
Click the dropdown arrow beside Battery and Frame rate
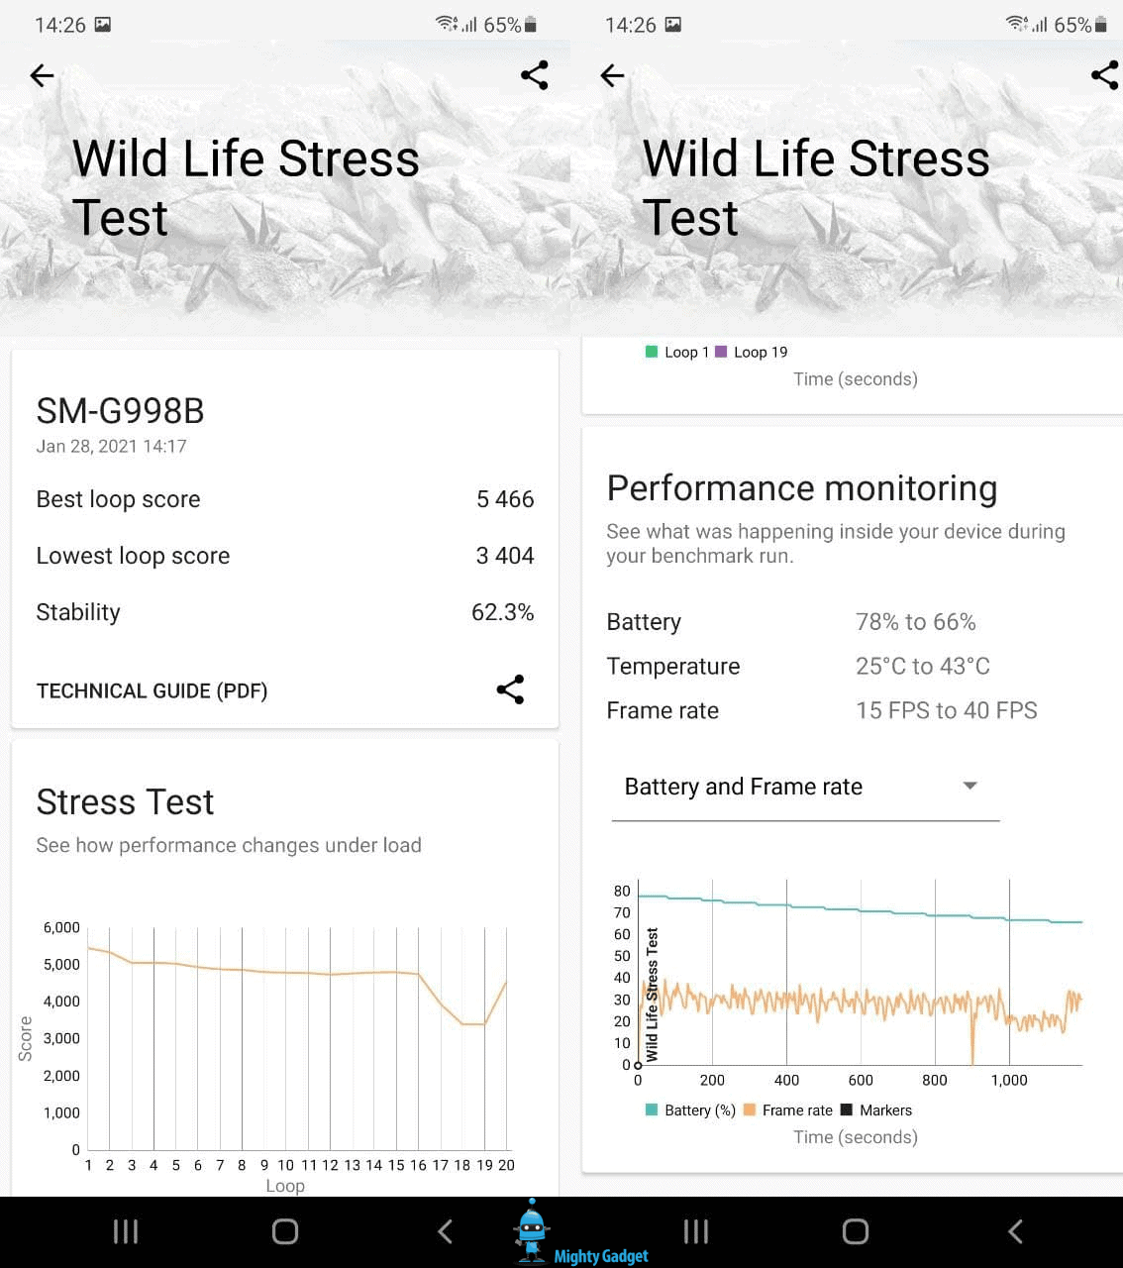pos(970,786)
